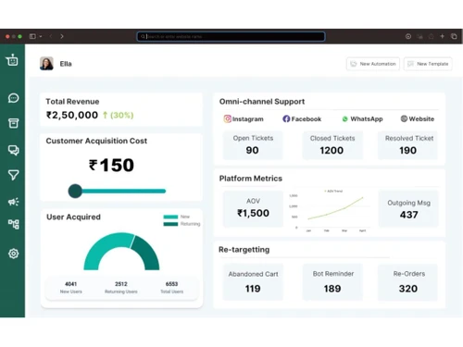Select the Instagram channel tab
Screen dimensions: 463x347
coord(244,119)
